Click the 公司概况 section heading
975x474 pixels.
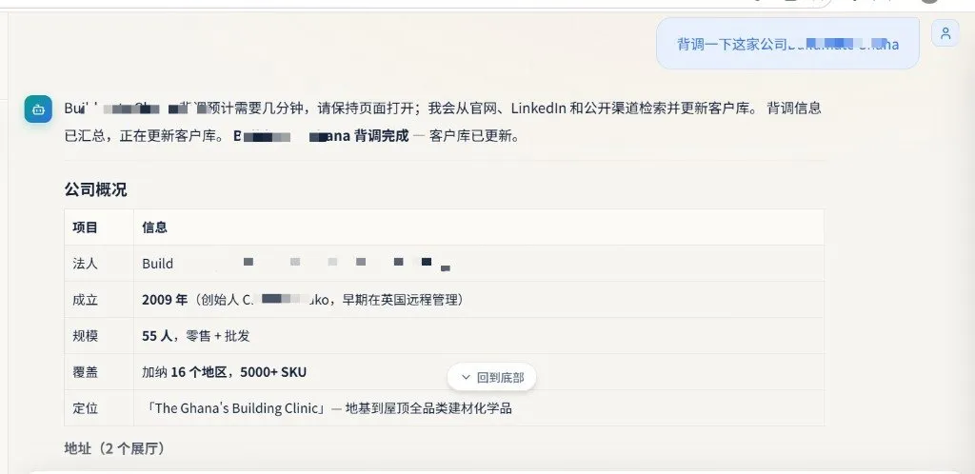tap(96, 190)
